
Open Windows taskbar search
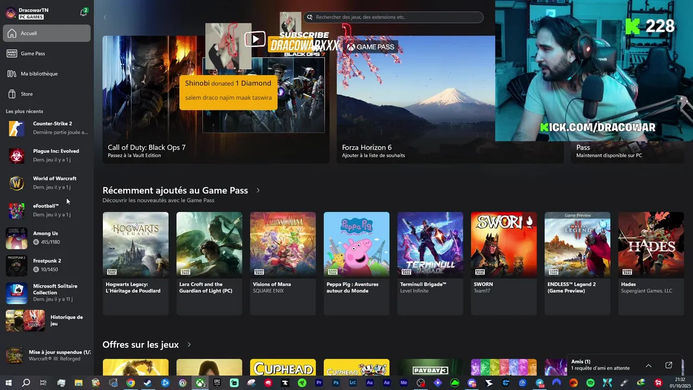pyautogui.click(x=26, y=383)
